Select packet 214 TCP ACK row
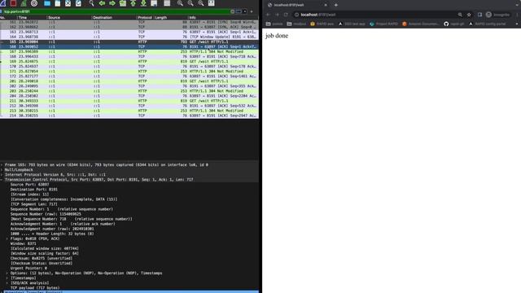Screen dimensions: 521x293 (129, 116)
